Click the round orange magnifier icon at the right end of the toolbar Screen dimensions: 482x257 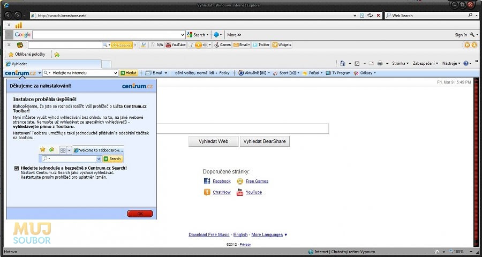[474, 45]
